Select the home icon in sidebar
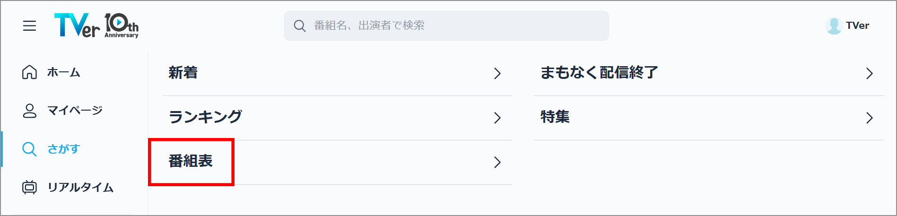The height and width of the screenshot is (216, 897). [29, 72]
